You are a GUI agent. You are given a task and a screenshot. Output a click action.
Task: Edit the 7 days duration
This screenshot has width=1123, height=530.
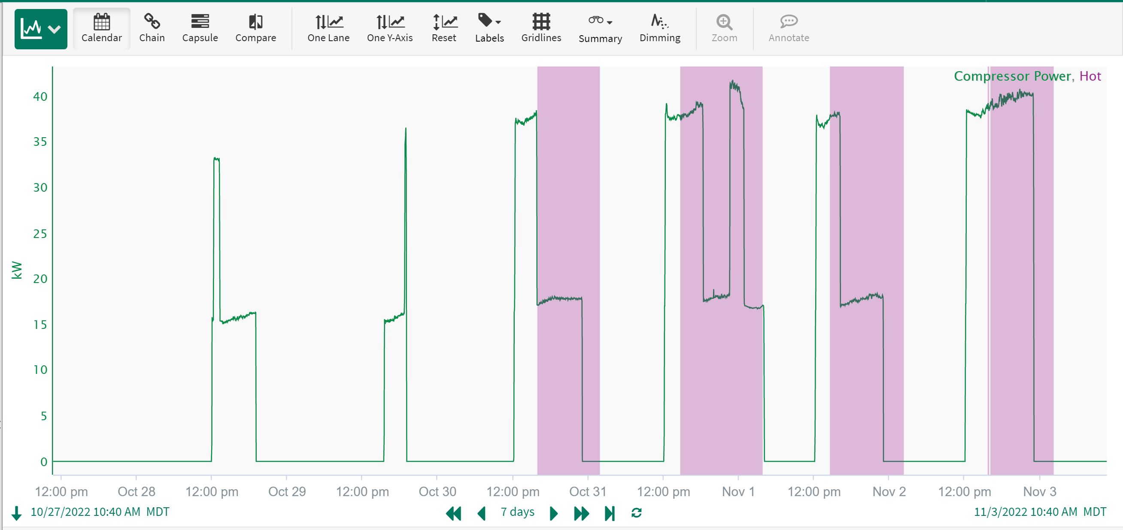[517, 512]
